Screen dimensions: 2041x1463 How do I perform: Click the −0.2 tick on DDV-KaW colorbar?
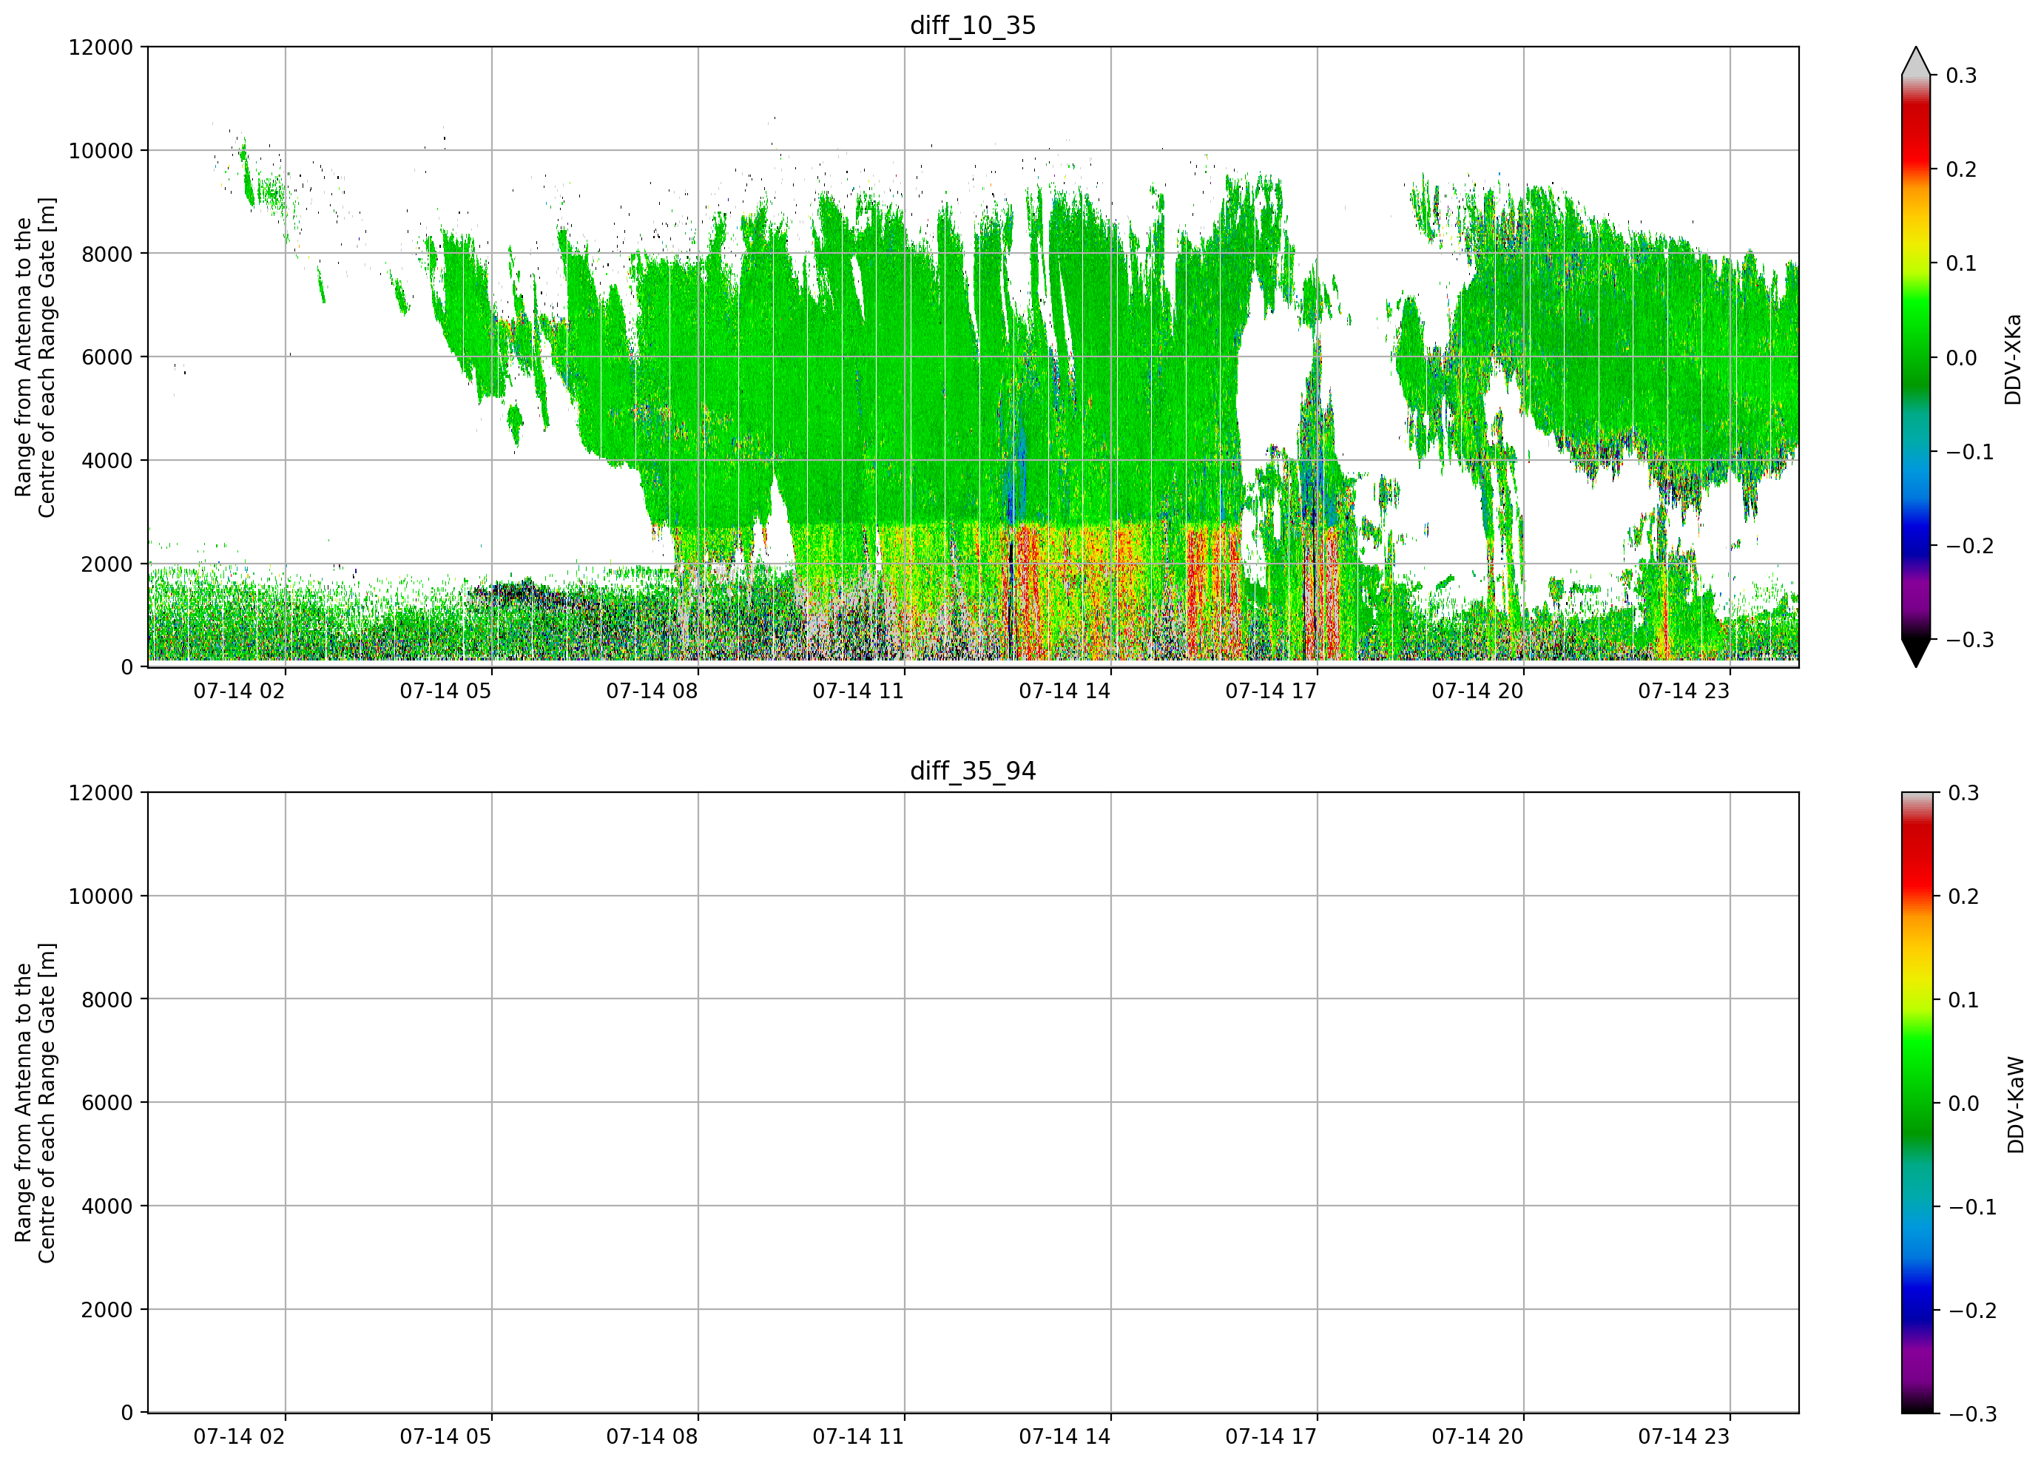[1971, 1311]
